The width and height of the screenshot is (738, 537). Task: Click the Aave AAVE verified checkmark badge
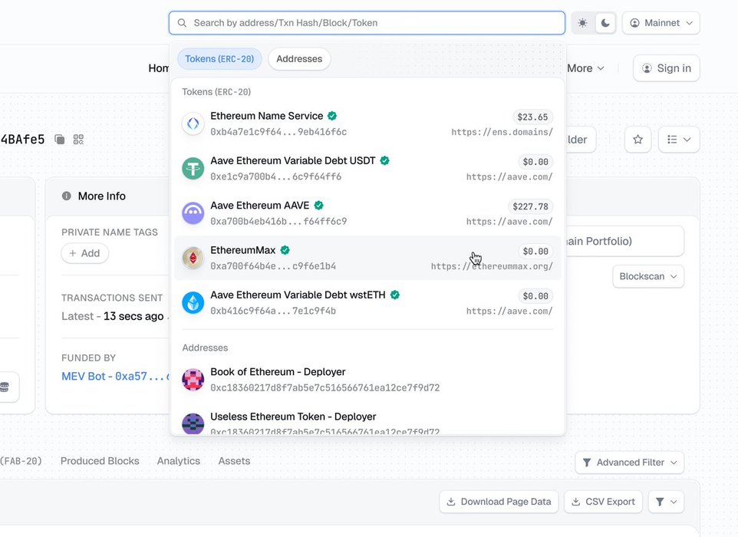point(318,205)
